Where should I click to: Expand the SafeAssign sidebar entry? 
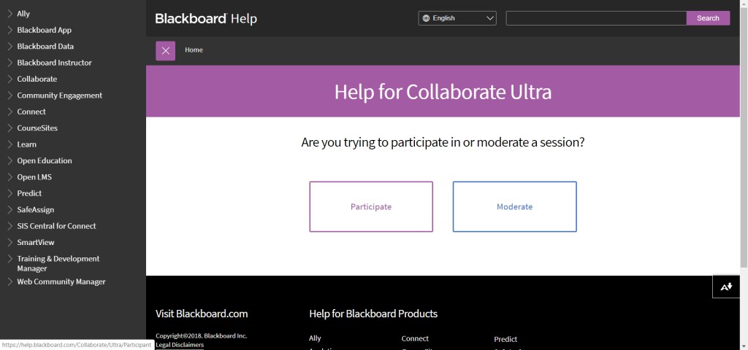click(x=9, y=209)
